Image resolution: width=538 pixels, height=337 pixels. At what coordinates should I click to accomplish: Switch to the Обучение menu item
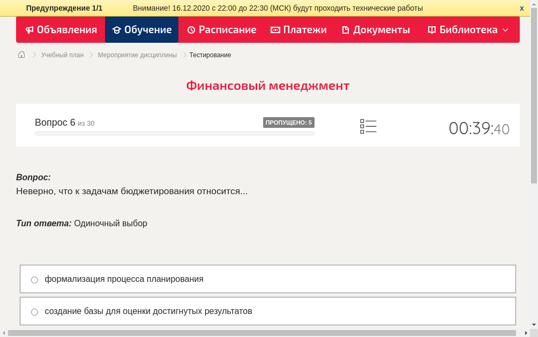141,29
